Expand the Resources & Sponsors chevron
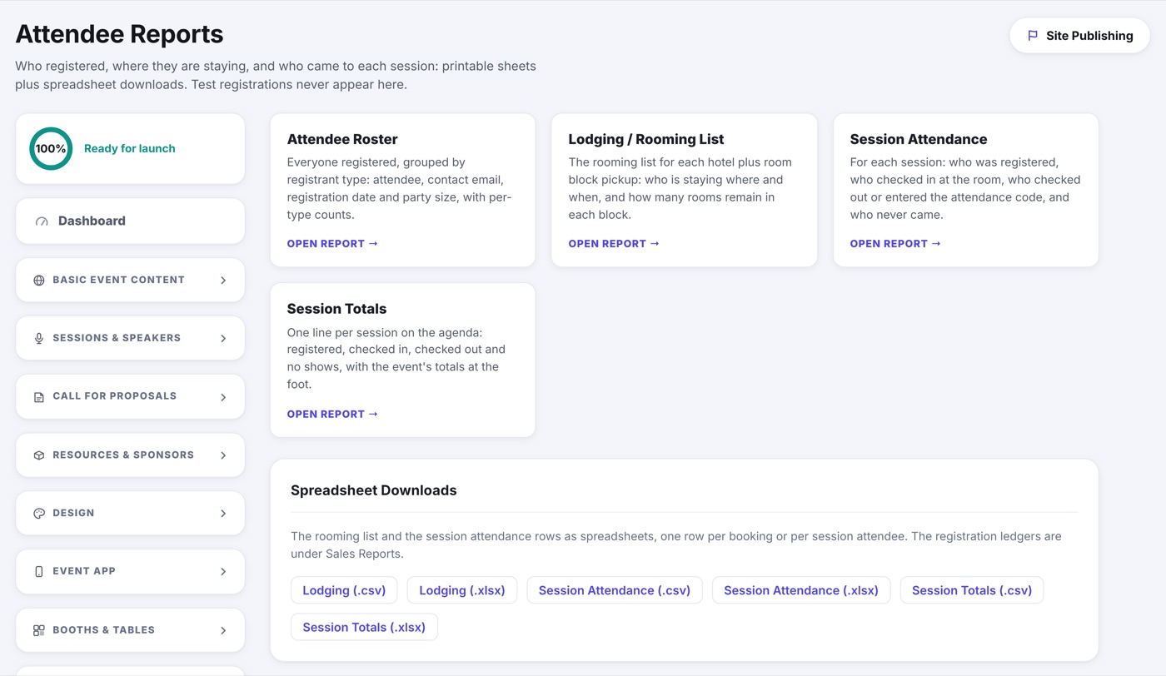This screenshot has width=1166, height=676. click(223, 455)
